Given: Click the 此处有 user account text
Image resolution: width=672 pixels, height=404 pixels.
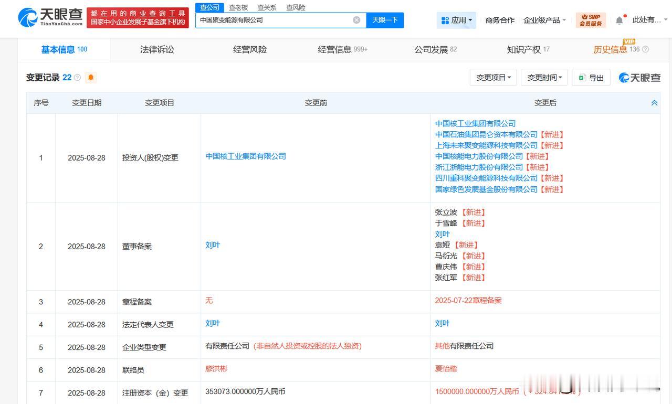Looking at the screenshot, I should pos(646,20).
